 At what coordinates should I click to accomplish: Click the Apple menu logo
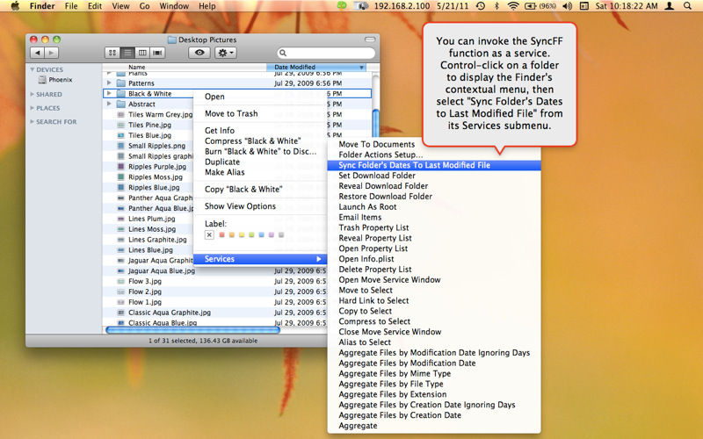(15, 6)
